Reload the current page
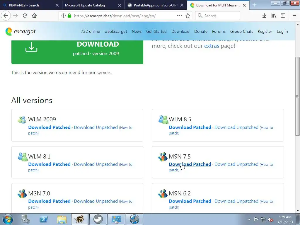This screenshot has height=225, width=300. pos(25,16)
